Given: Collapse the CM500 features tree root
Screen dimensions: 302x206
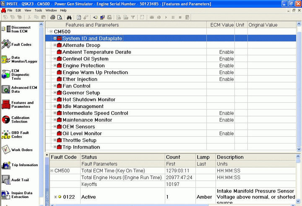Looking at the screenshot, I should pos(51,31).
